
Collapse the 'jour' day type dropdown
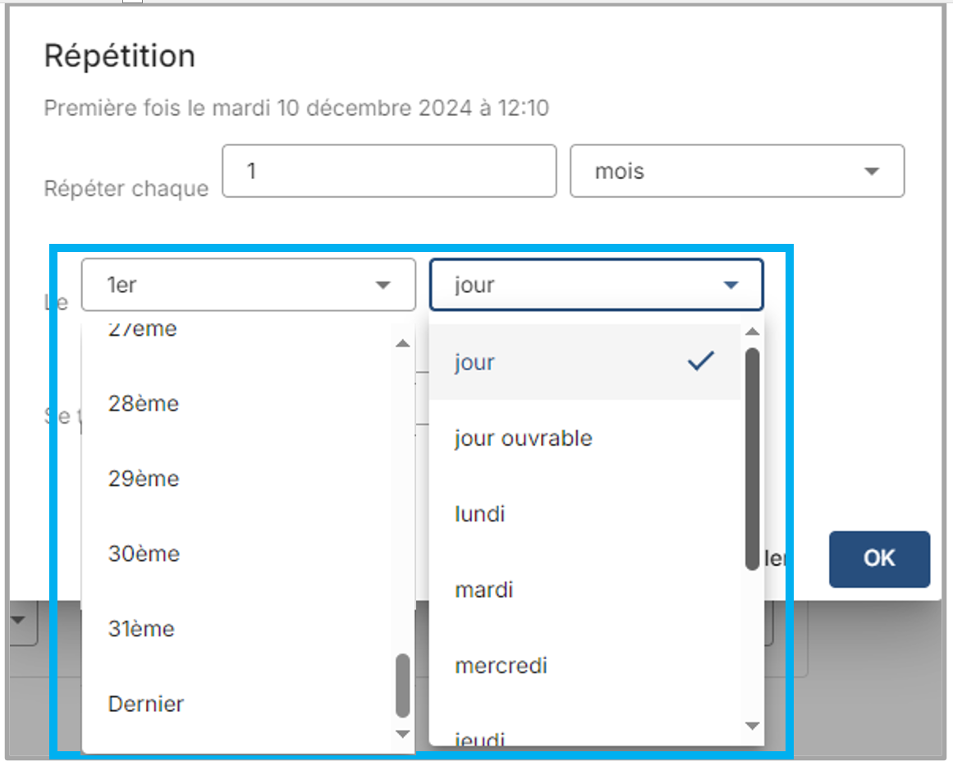596,285
